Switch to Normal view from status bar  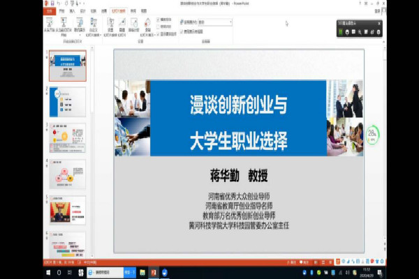pyautogui.click(x=316, y=262)
